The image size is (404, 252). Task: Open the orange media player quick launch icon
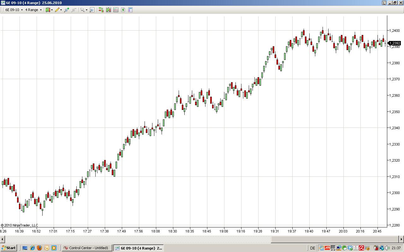(54, 248)
